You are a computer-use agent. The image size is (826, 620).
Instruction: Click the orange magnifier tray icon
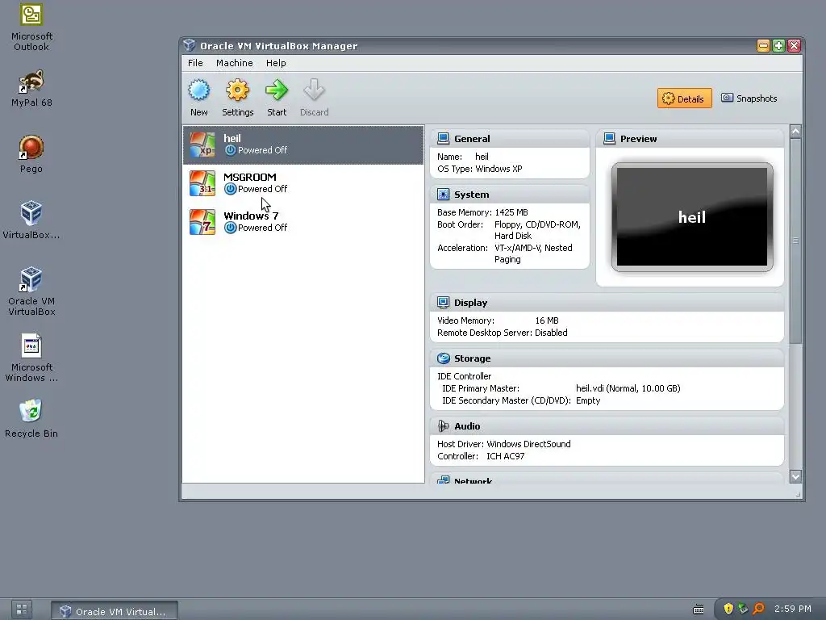(758, 609)
